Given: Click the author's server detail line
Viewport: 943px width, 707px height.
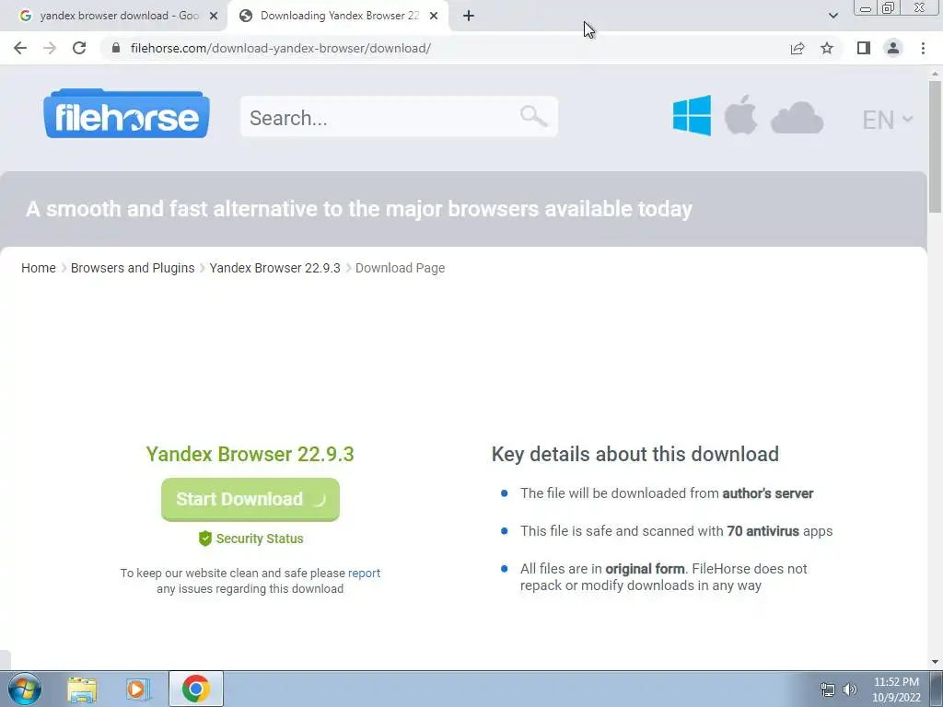Looking at the screenshot, I should (667, 493).
